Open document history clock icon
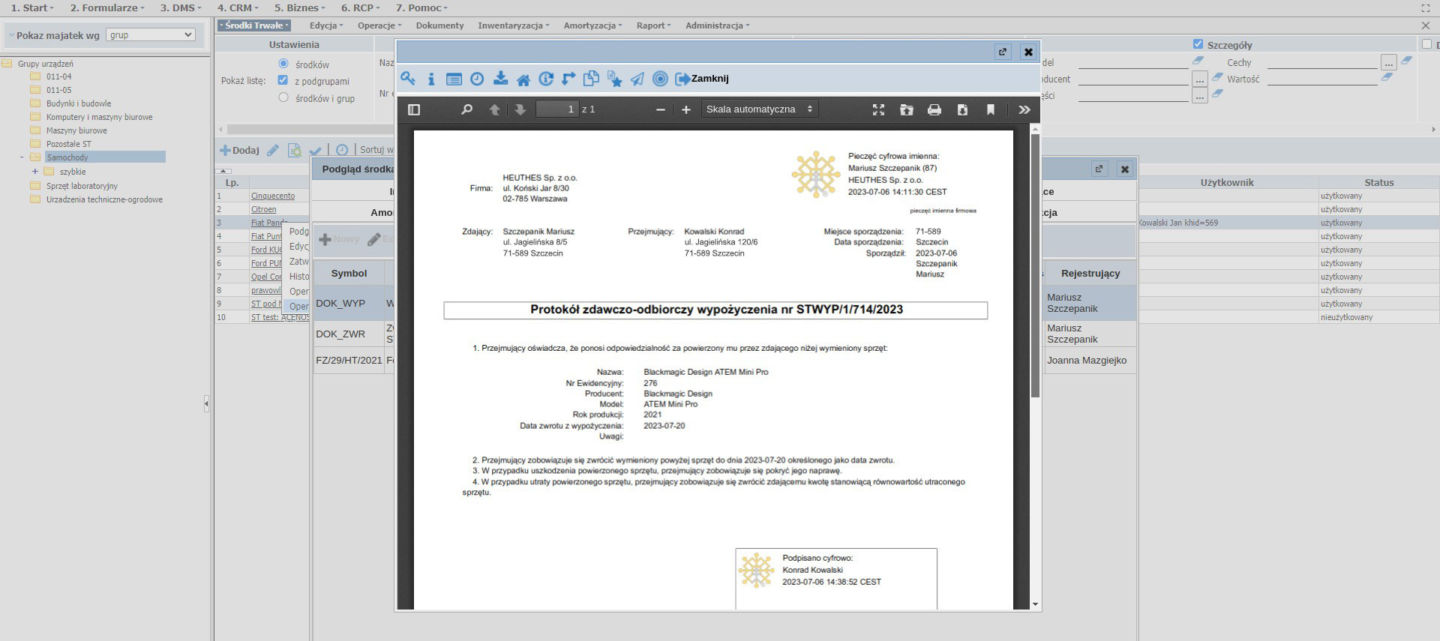 click(x=477, y=79)
